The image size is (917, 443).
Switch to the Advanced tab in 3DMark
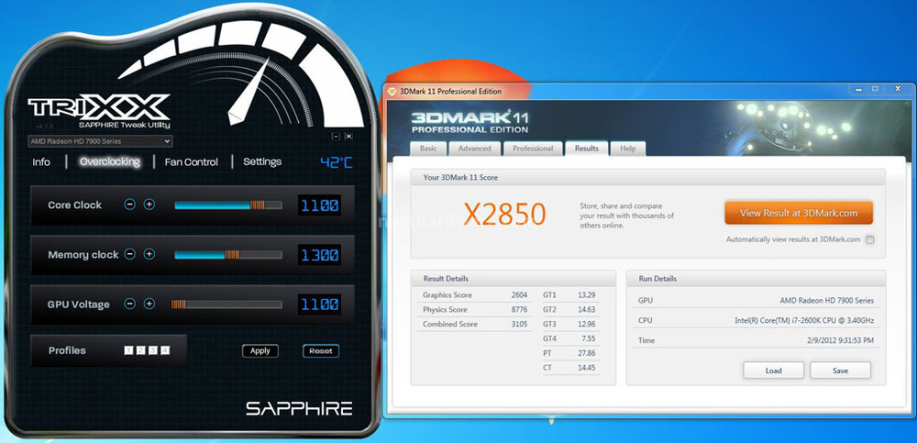474,149
